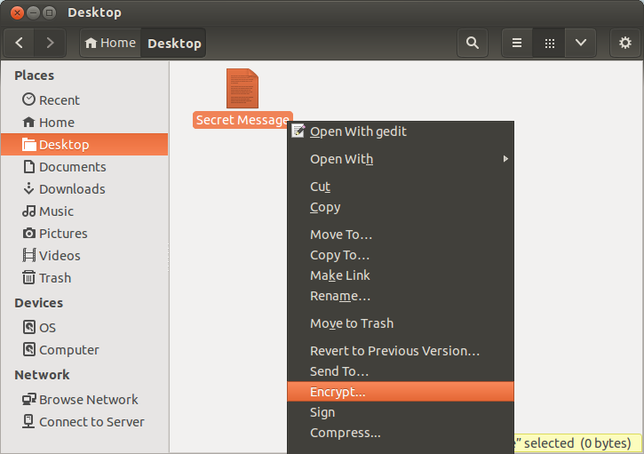Image resolution: width=644 pixels, height=454 pixels.
Task: Click the Secret Message file icon
Action: tap(242, 88)
